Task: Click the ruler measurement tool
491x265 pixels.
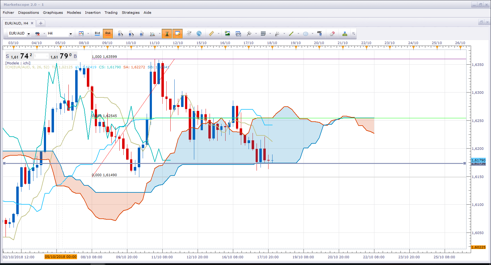Action: coord(211,33)
